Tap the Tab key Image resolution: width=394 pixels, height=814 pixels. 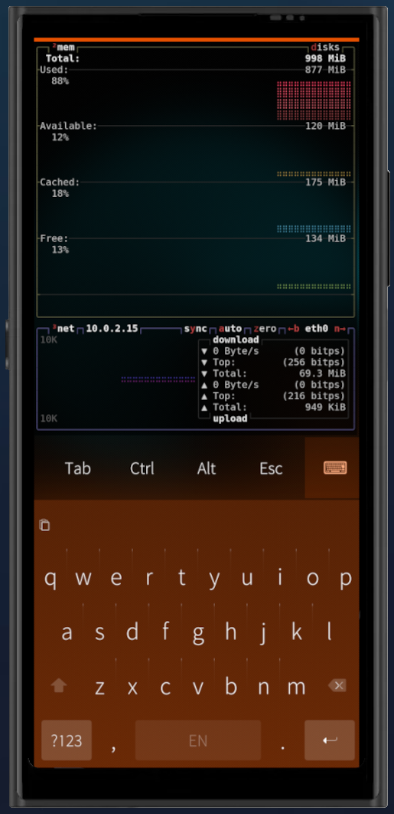click(78, 468)
